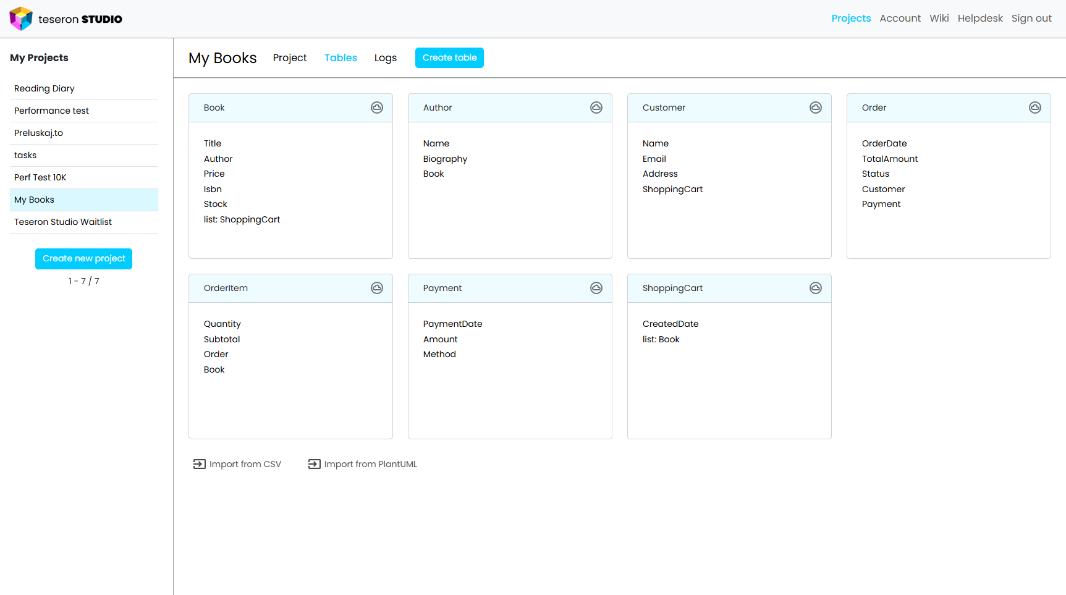Click the Address field in Customer table
The image size is (1066, 595).
click(660, 174)
